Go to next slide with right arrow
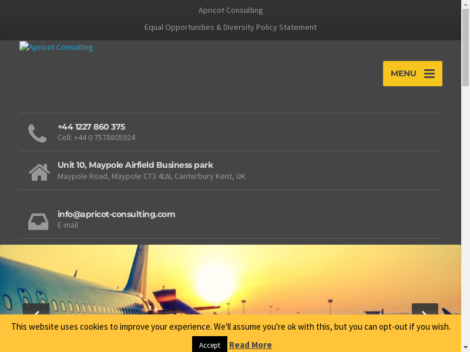 [x=425, y=309]
